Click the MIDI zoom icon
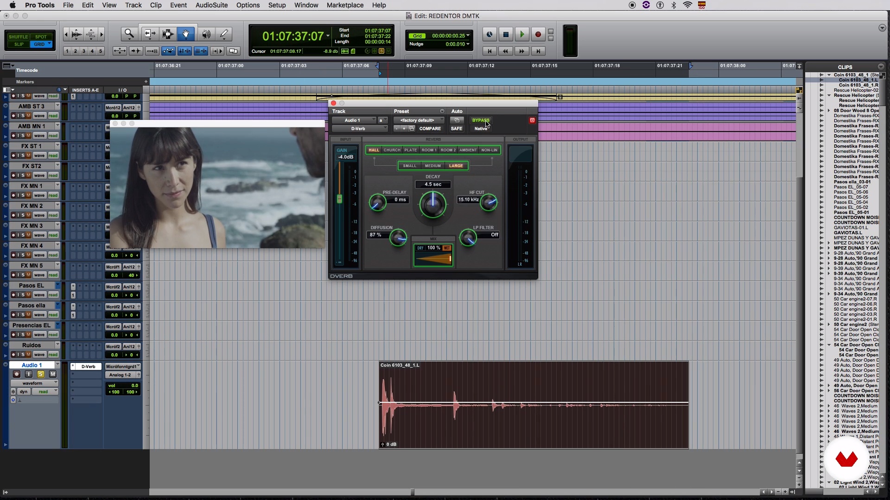Viewport: 890px width, 500px height. [91, 34]
